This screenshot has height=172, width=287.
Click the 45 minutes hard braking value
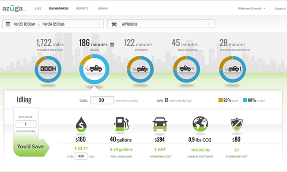click(x=185, y=43)
